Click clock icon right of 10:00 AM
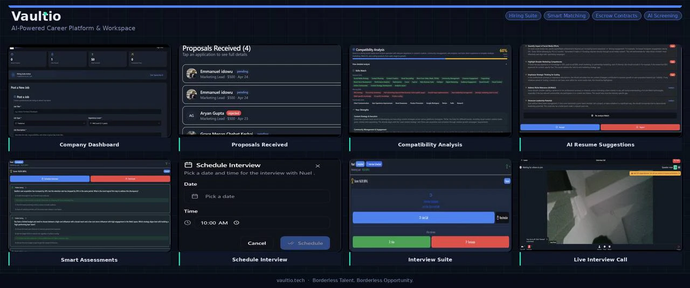This screenshot has height=288, width=690. 236,222
